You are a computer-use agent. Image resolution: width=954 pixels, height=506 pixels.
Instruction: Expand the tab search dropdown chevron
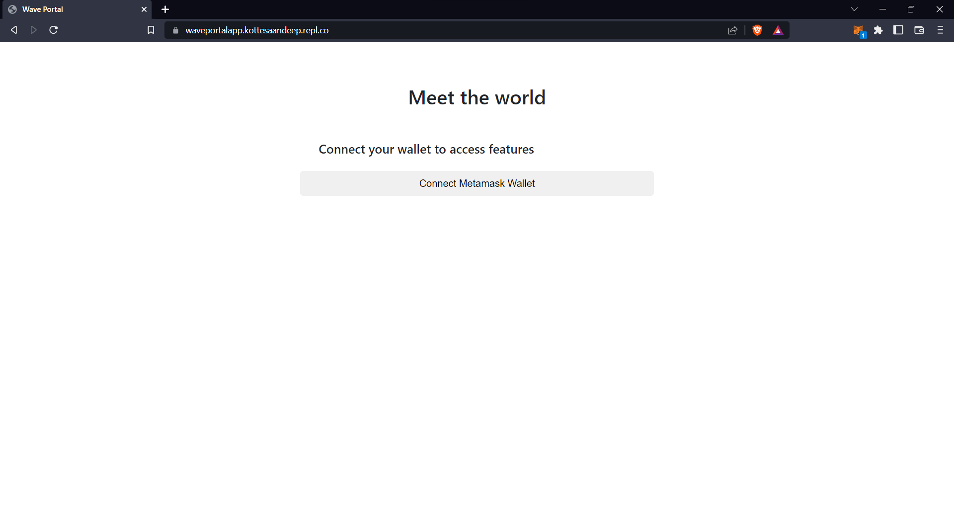854,9
